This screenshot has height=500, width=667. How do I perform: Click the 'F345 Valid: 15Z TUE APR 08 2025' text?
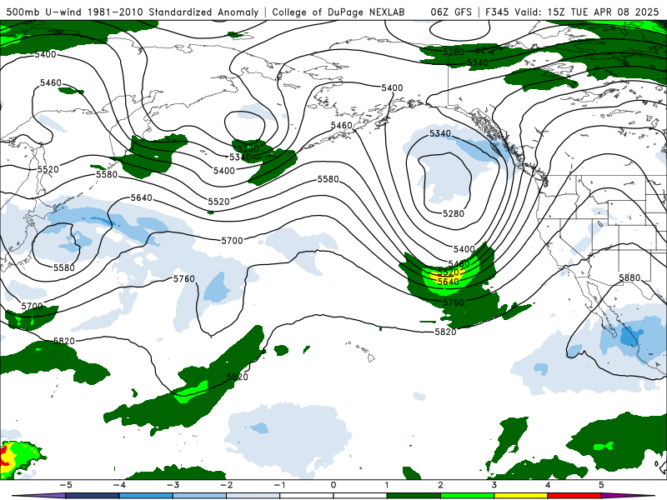(x=572, y=12)
